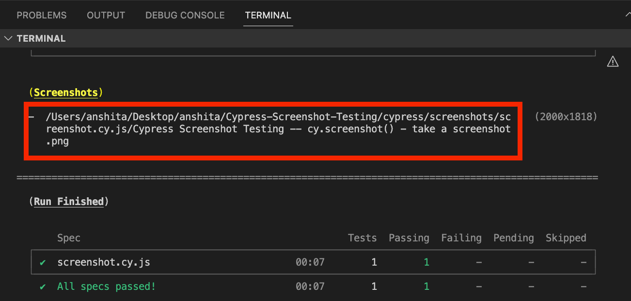
Task: Maximize the panel using the top-right chevron
Action: click(x=628, y=15)
